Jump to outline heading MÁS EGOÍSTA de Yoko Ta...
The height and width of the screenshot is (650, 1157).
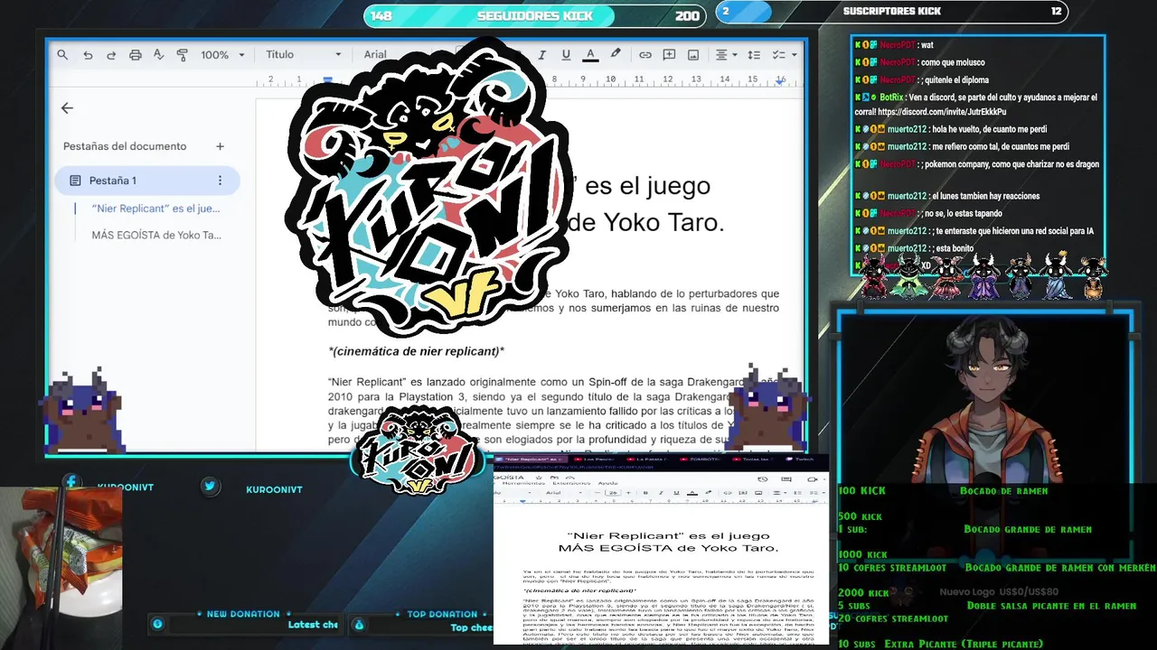click(x=156, y=236)
